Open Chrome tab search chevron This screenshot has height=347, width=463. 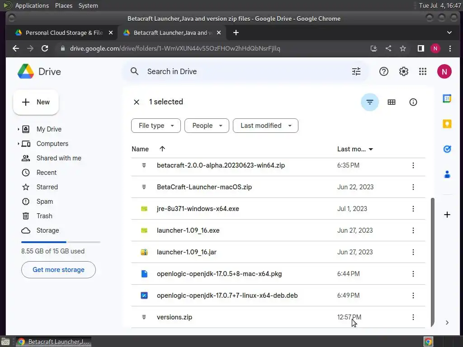[449, 33]
